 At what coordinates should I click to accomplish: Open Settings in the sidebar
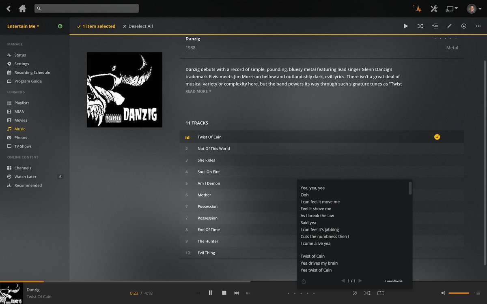point(22,64)
